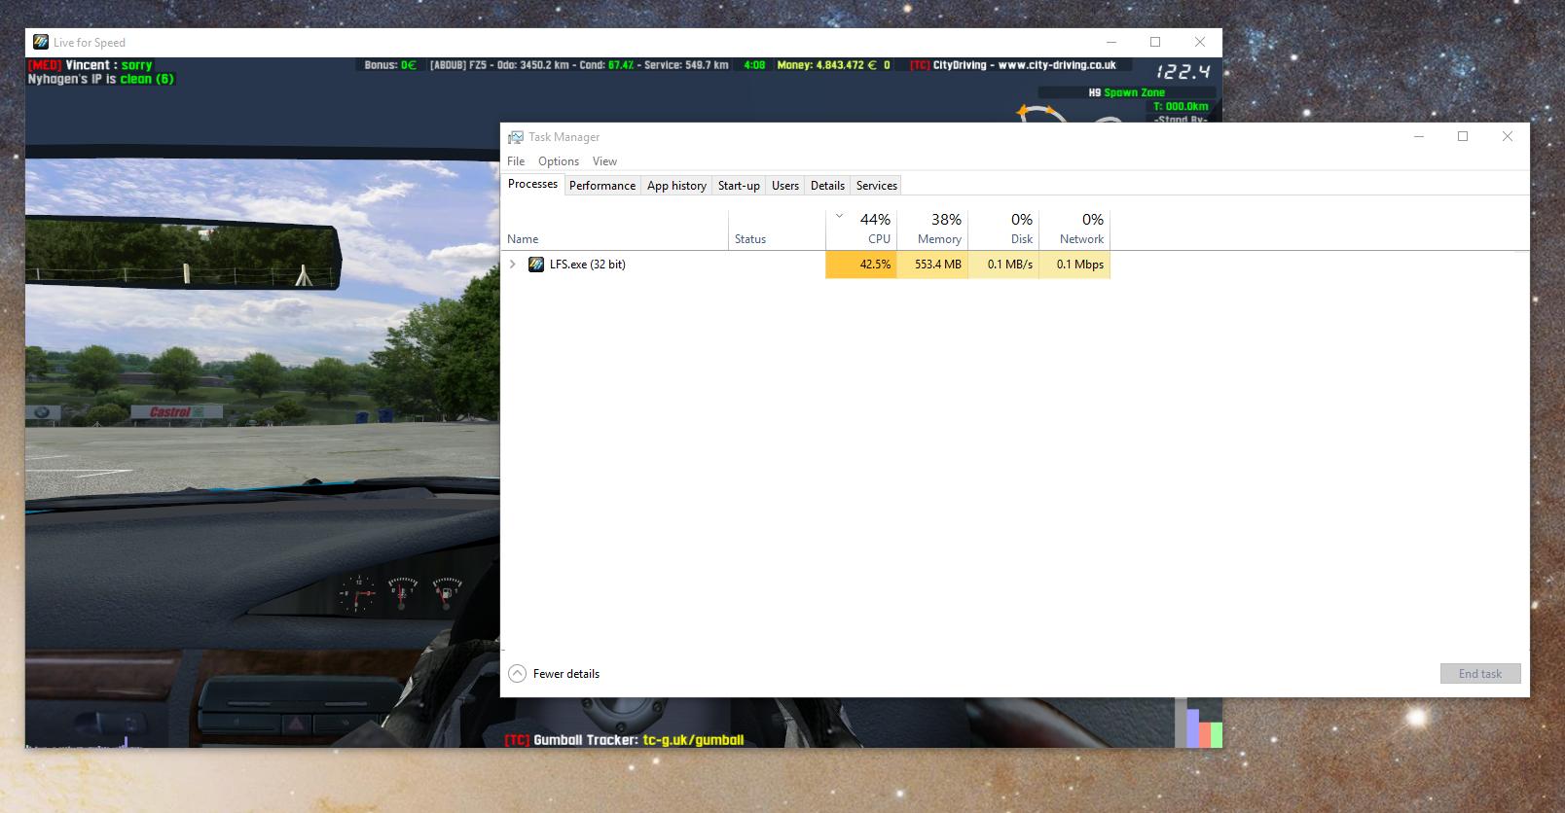1565x813 pixels.
Task: Click the 553.4 MB memory value
Action: click(932, 265)
